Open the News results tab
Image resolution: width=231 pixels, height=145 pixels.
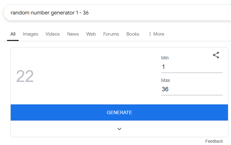pyautogui.click(x=73, y=34)
